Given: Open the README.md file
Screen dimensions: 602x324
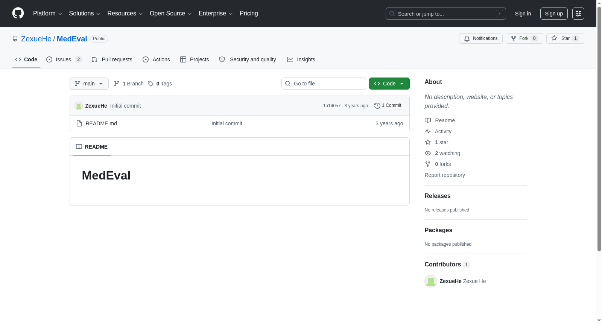Looking at the screenshot, I should tap(101, 123).
